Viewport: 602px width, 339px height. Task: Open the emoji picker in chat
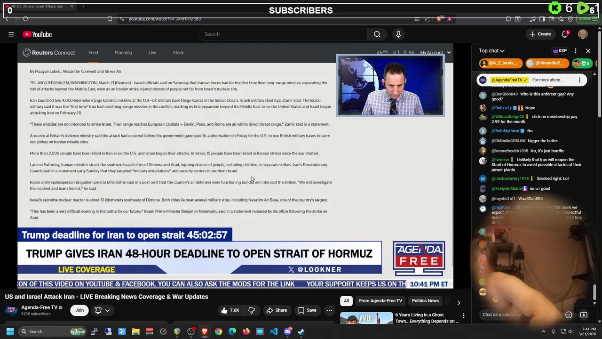[x=569, y=315]
